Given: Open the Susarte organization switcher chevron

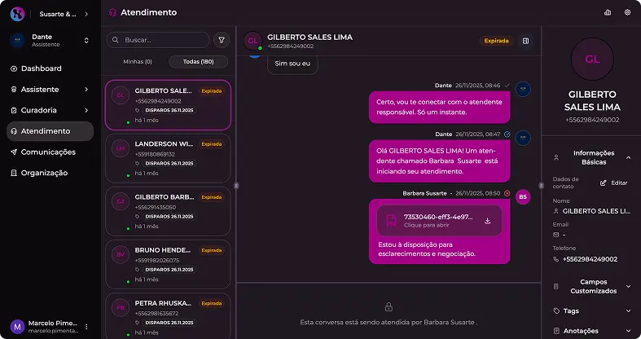Looking at the screenshot, I should (x=86, y=14).
